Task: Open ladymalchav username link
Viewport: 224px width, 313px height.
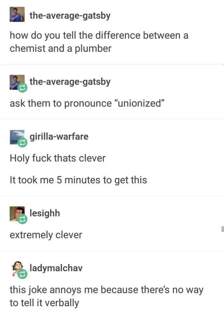Action: [56, 268]
